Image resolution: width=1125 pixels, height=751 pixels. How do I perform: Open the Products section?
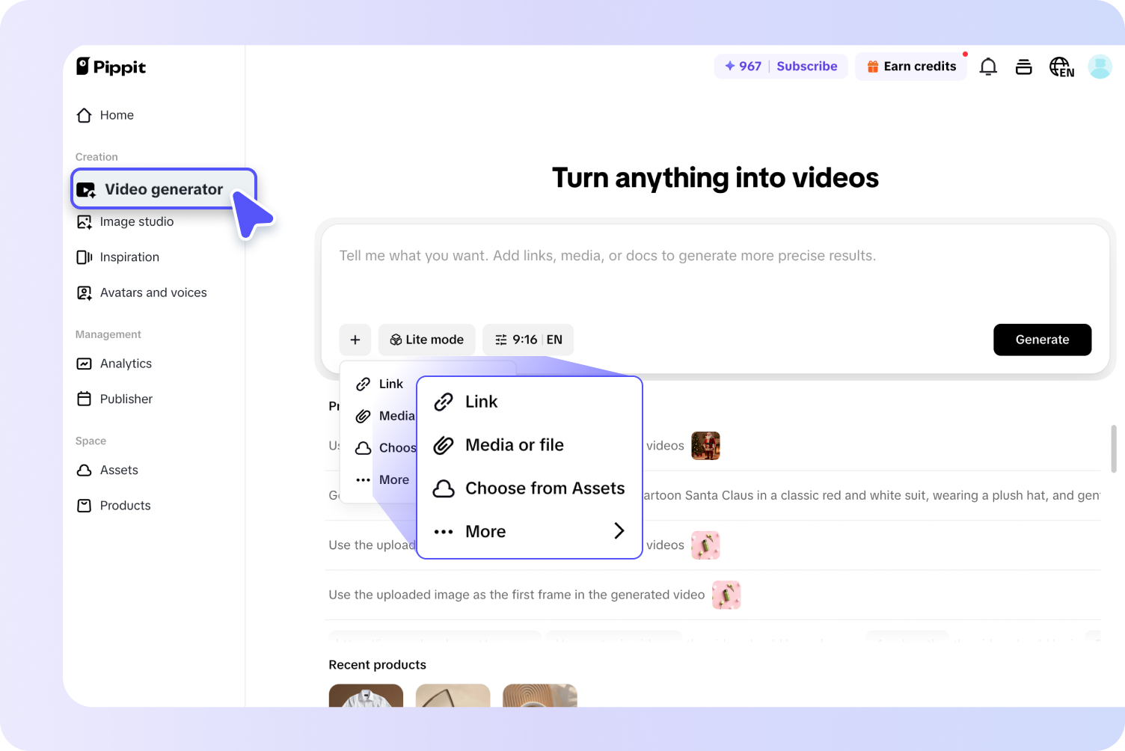click(125, 505)
